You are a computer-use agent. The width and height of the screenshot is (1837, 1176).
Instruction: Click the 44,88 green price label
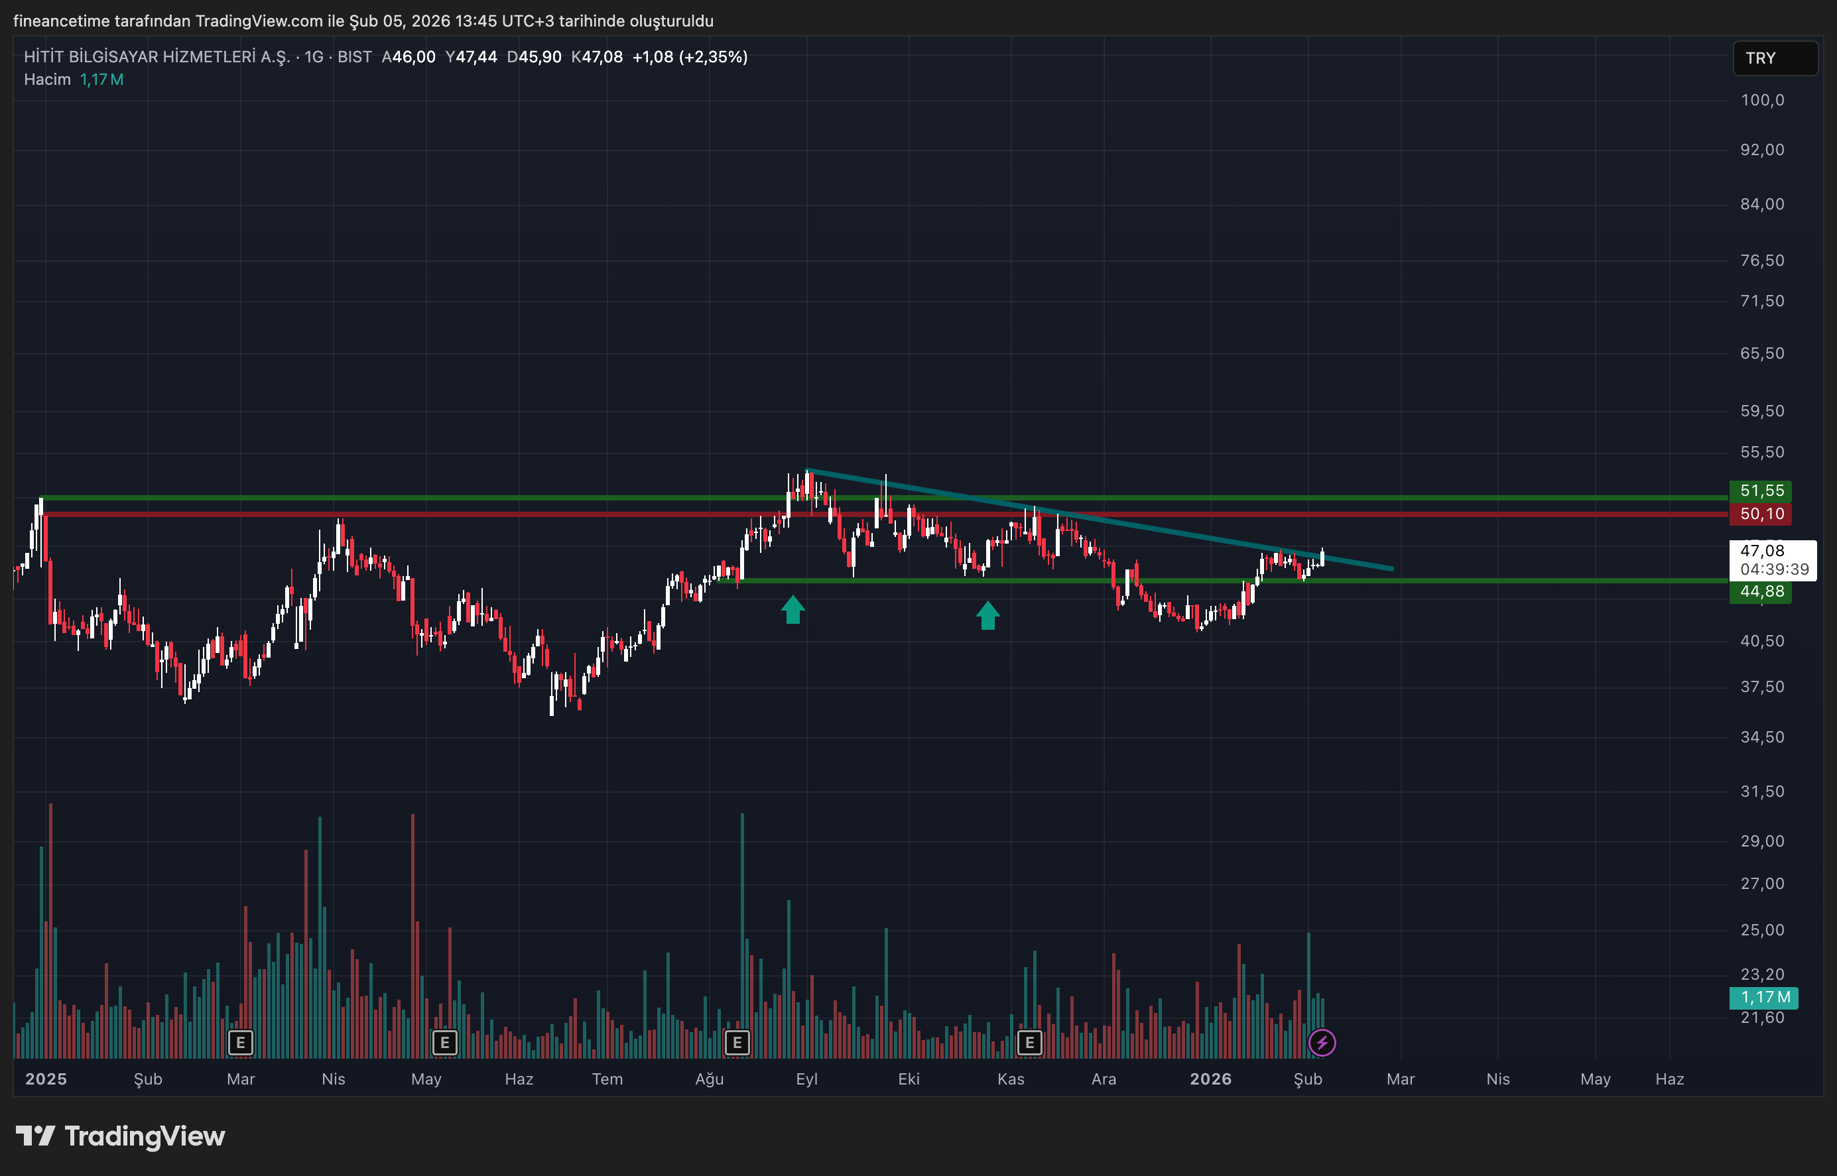(x=1761, y=592)
